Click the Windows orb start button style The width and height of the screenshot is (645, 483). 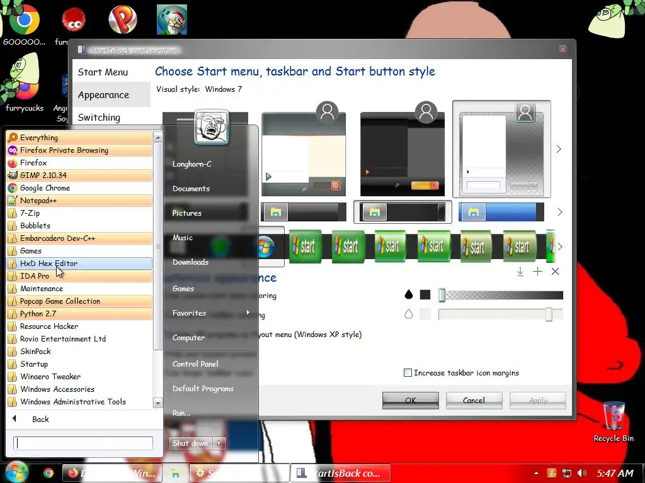coord(266,247)
